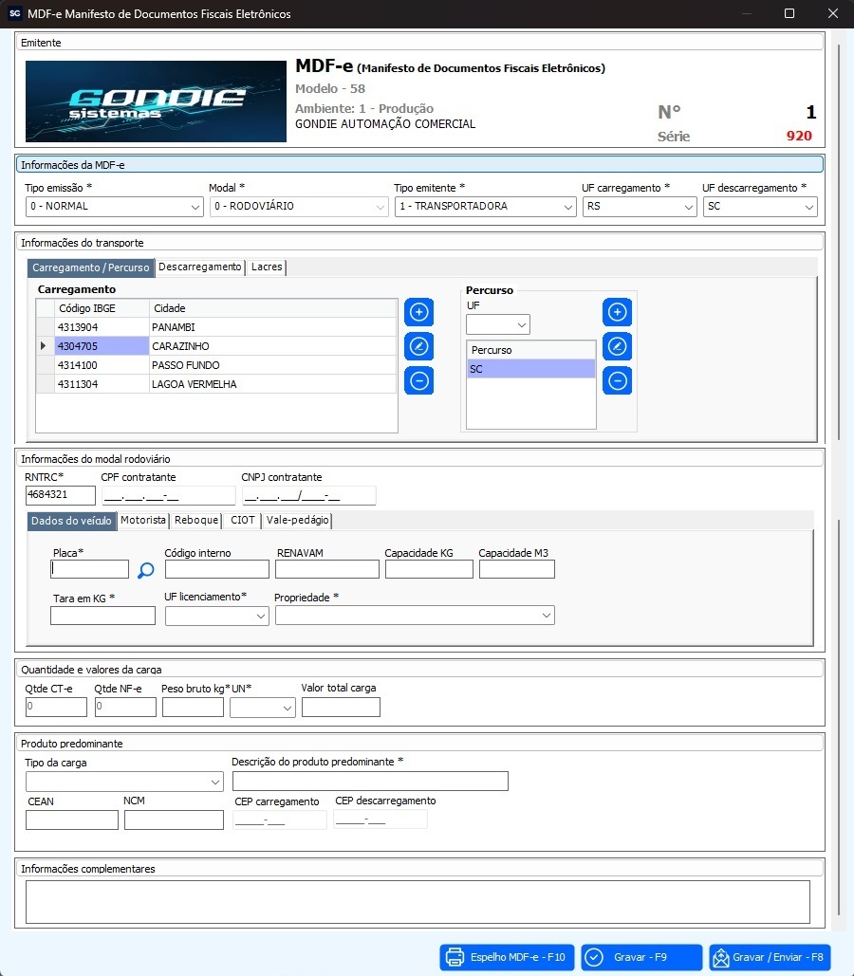The height and width of the screenshot is (976, 854).
Task: Edit the selected Percurso entry
Action: (617, 346)
